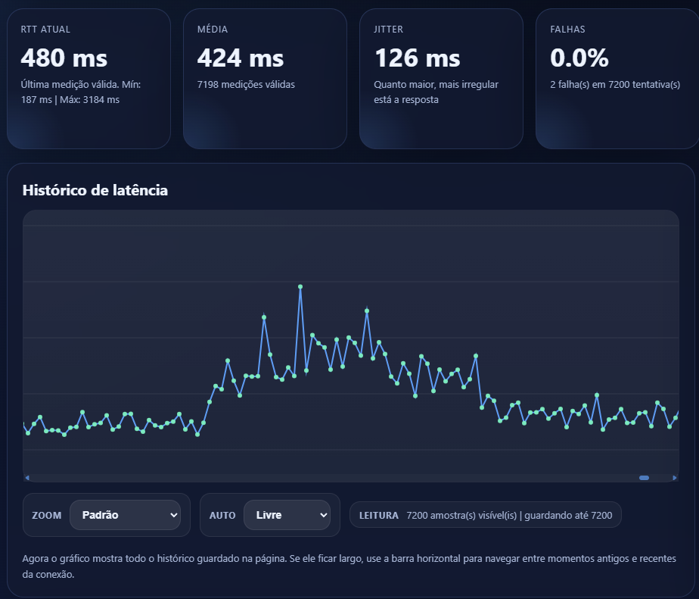
Task: Select the Falhas 0.0% value
Action: click(579, 58)
